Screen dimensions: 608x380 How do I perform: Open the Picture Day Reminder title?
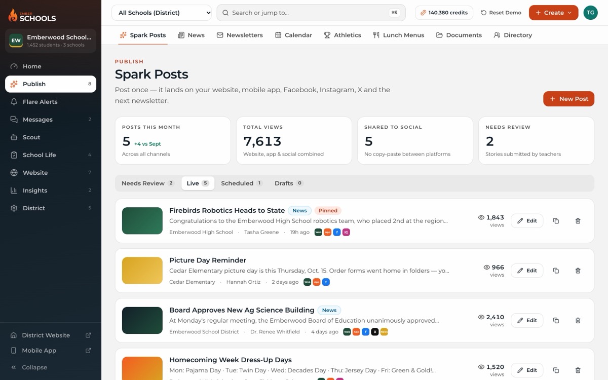[208, 260]
